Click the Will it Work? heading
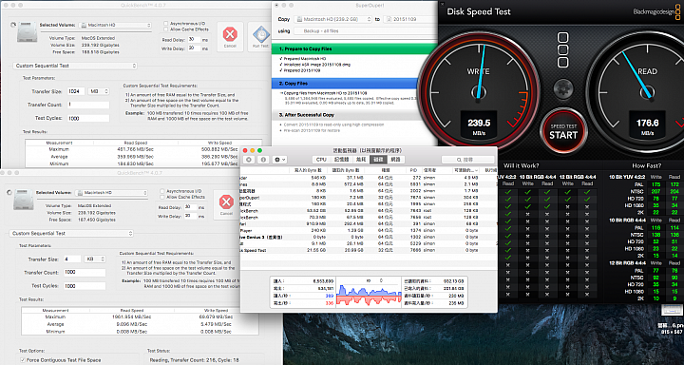Image resolution: width=684 pixels, height=365 pixels. (521, 166)
